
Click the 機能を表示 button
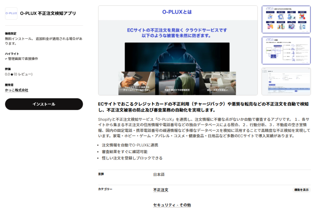pos(301,190)
